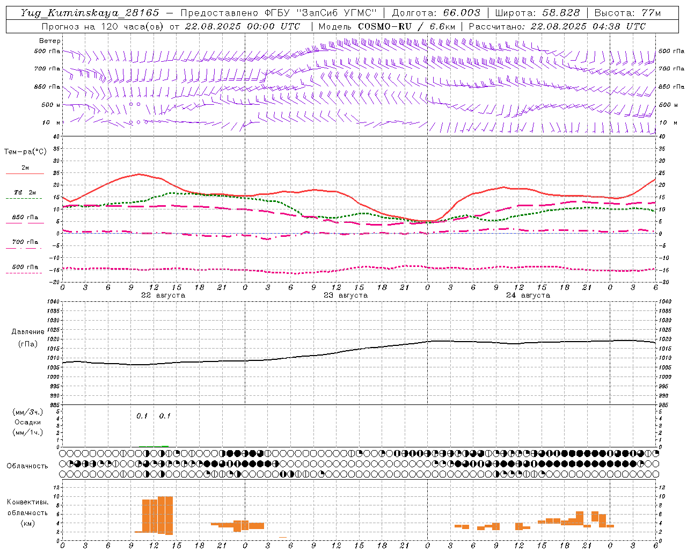Screen dimensions: 687x550
Task: Click the dotted line under 500 гПа legend
Action: click(x=24, y=273)
